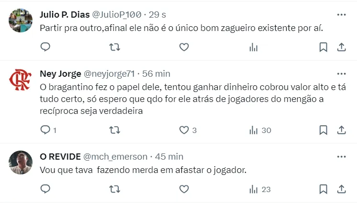Share O REVIDE's tweet
This screenshot has width=357, height=203.
(x=342, y=189)
